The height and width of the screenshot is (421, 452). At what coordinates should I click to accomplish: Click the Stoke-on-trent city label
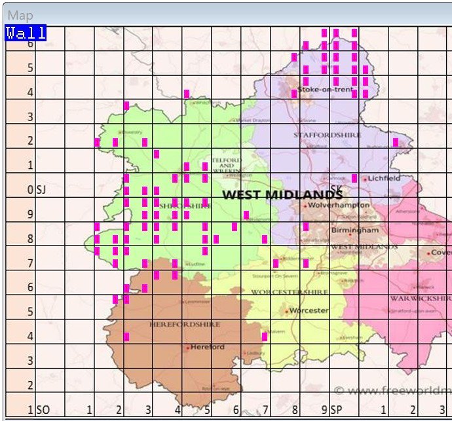click(x=325, y=89)
